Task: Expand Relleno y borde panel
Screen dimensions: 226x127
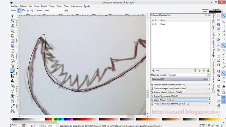Action: coord(181,92)
